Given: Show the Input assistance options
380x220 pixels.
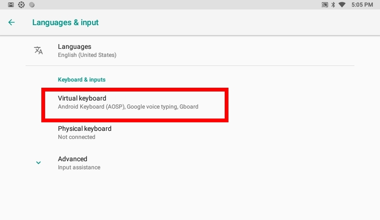Looking at the screenshot, I should pyautogui.click(x=79, y=167).
